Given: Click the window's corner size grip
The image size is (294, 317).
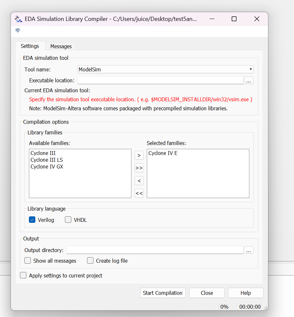Looking at the screenshot, I should tap(265, 308).
